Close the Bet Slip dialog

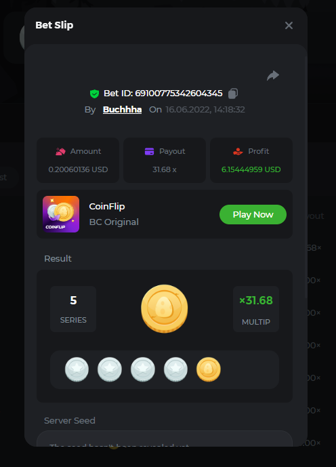pyautogui.click(x=289, y=25)
